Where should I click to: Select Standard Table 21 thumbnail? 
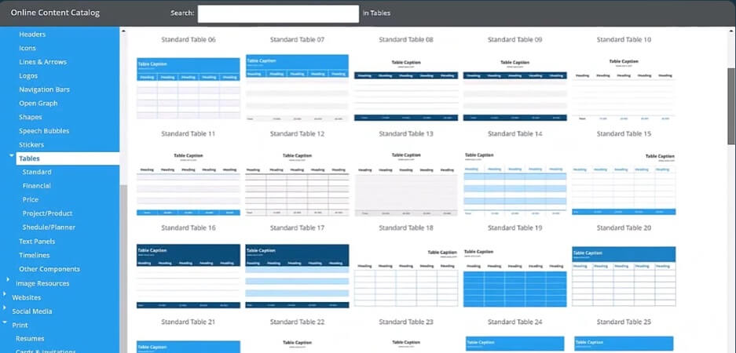pyautogui.click(x=189, y=347)
